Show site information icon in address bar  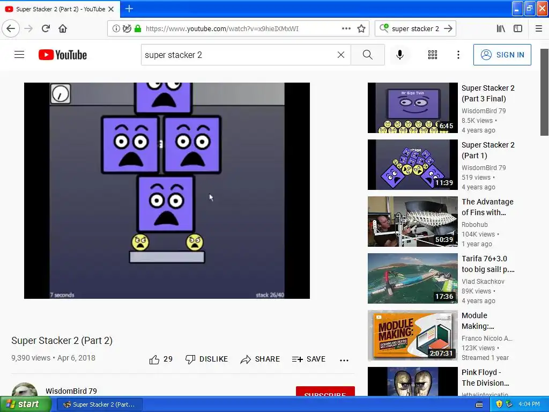point(116,28)
